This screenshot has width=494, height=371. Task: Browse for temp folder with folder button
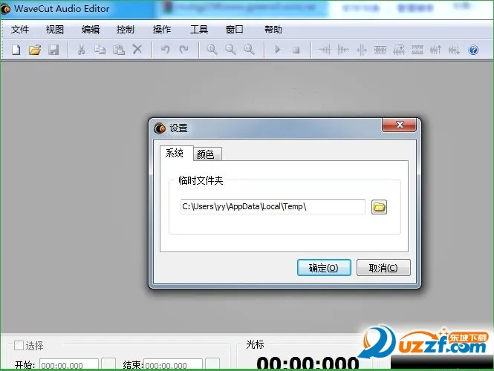pos(379,206)
